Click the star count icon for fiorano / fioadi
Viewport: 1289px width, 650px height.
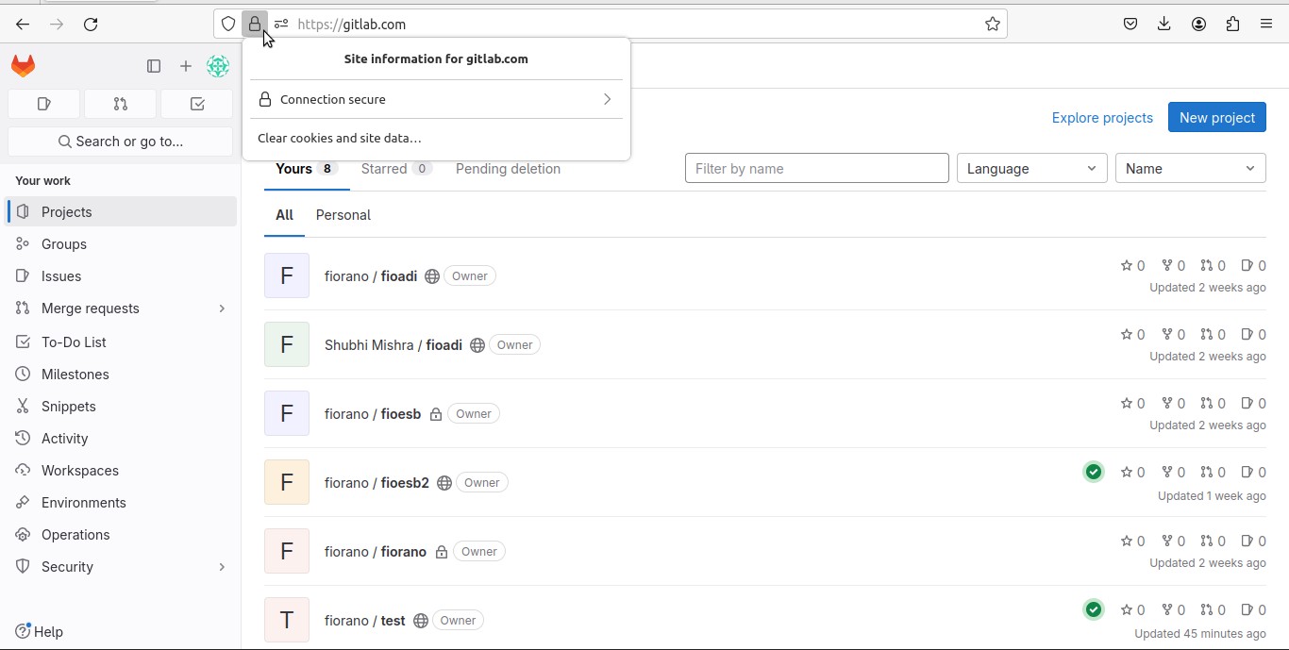[1127, 266]
